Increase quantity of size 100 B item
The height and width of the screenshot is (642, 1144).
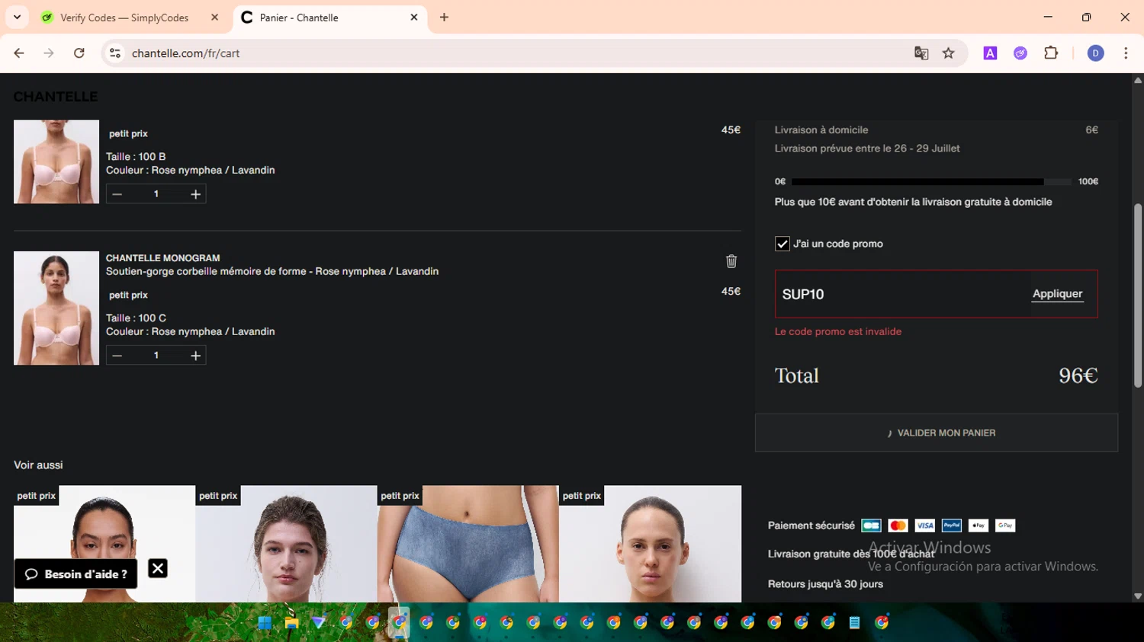click(195, 194)
